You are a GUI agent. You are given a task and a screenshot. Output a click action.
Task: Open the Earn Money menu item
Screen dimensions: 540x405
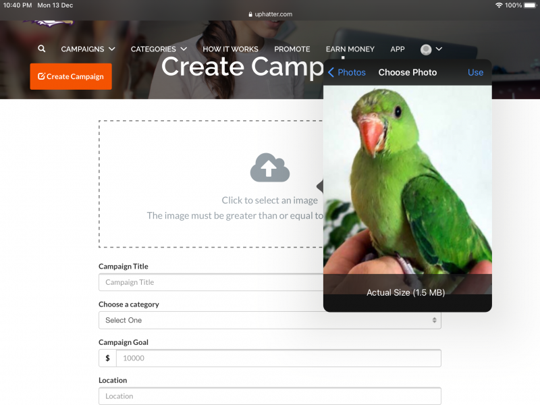(350, 49)
